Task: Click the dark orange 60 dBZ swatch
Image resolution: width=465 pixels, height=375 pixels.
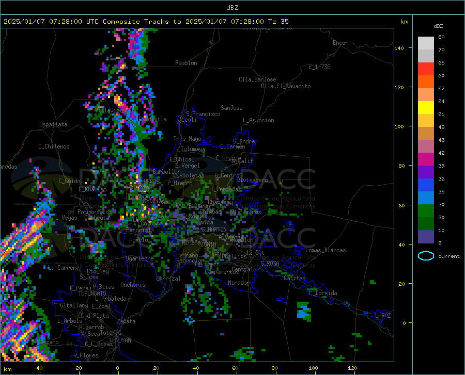Action: coord(426,81)
